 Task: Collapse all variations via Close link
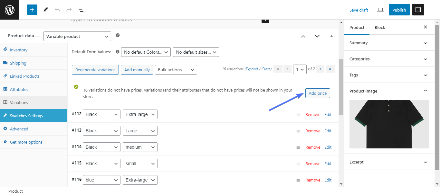[x=266, y=69]
